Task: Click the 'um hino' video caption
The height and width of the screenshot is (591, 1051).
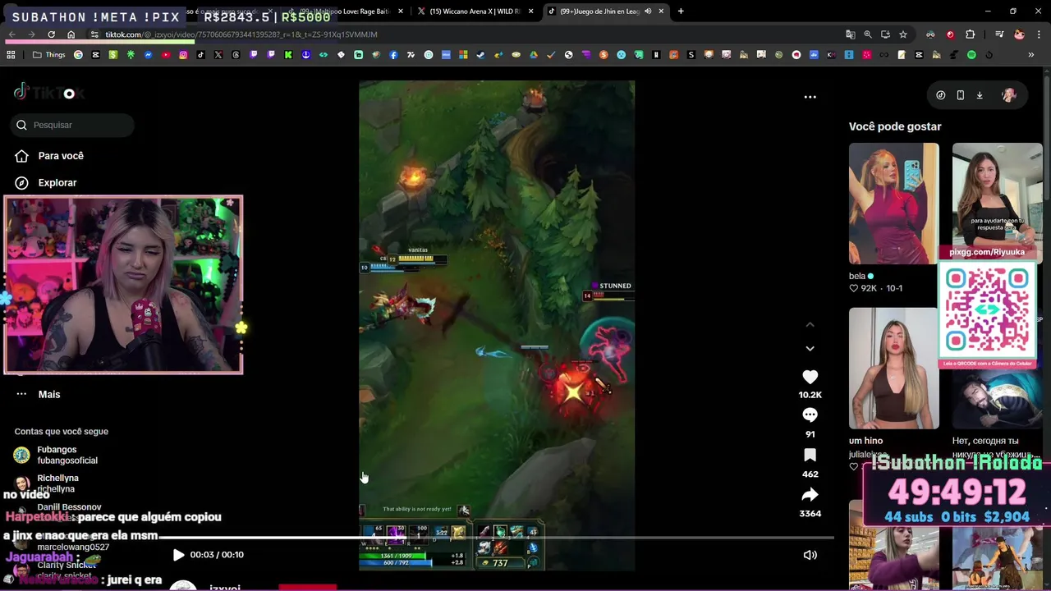Action: tap(865, 441)
